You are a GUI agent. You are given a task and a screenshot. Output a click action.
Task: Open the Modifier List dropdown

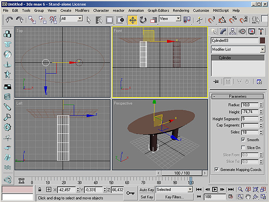point(262,49)
